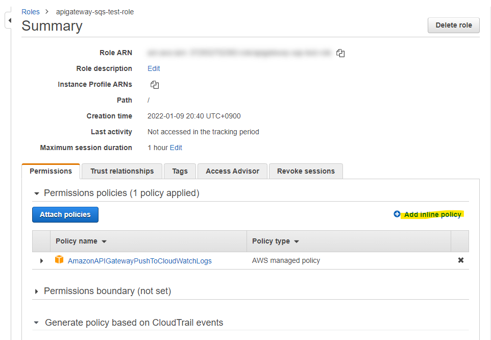Switch to the Trust relationships tab
Image resolution: width=491 pixels, height=340 pixels.
click(x=121, y=171)
